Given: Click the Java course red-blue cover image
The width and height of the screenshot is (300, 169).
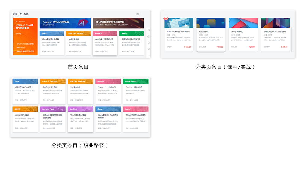Looking at the screenshot, I should point(243,23).
